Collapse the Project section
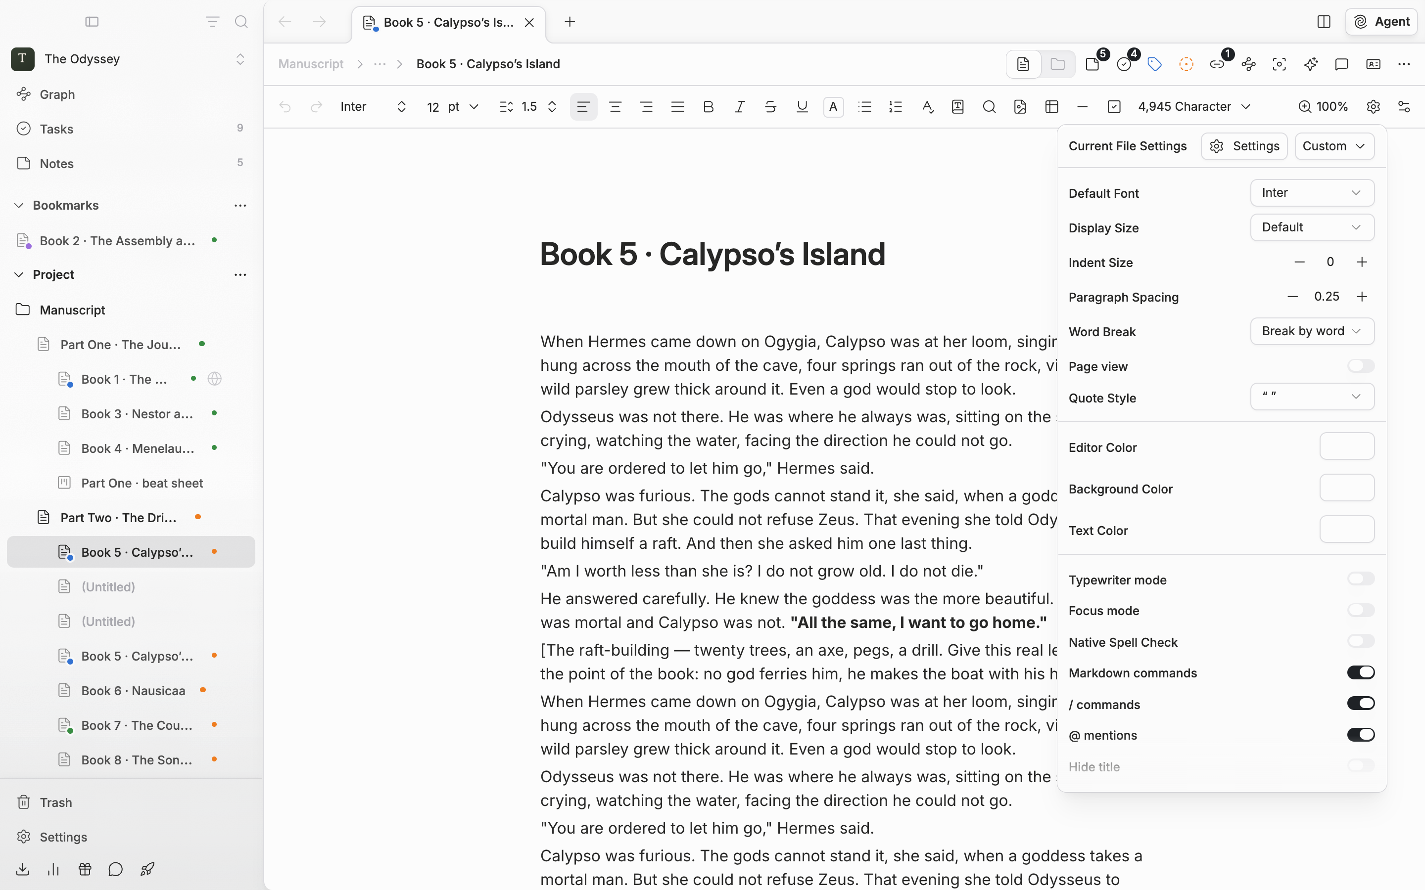This screenshot has width=1425, height=890. [x=19, y=275]
